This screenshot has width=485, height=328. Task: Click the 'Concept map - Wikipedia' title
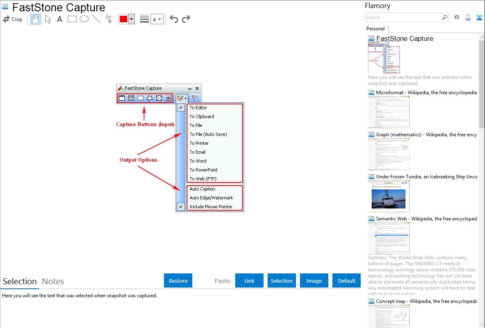426,301
